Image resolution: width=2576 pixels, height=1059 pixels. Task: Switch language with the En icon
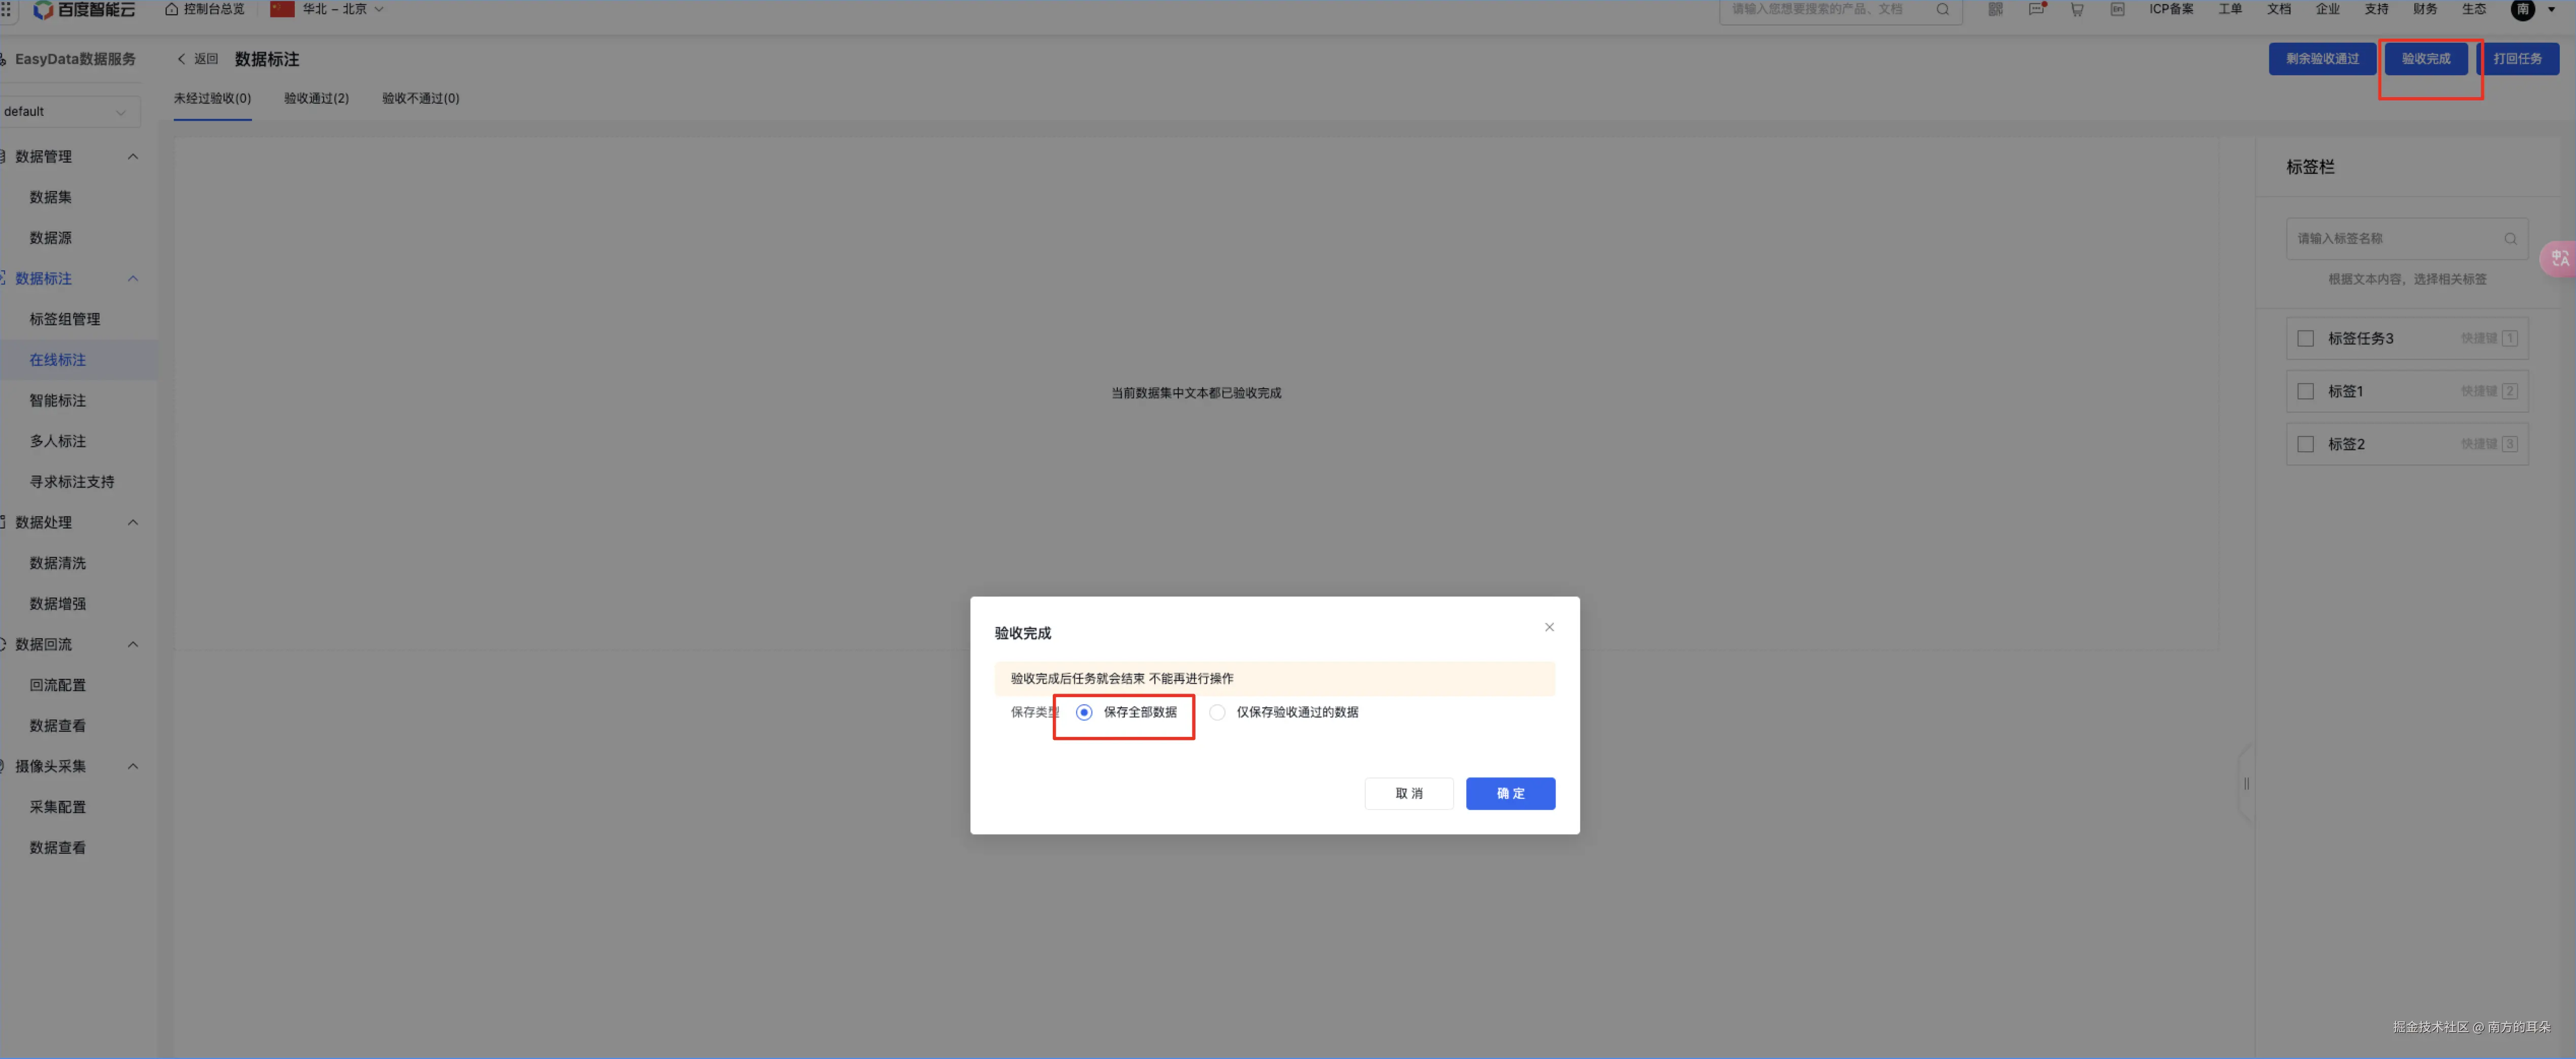tap(2117, 9)
